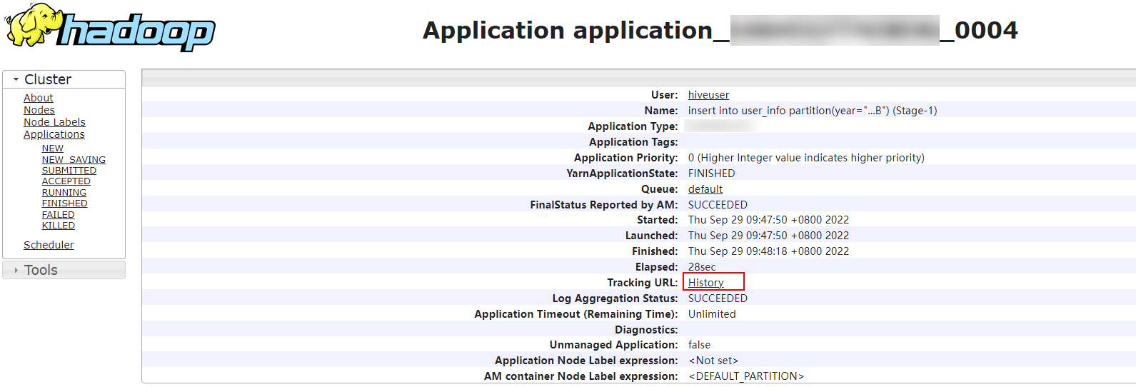Click the Hadoop elephant logo
Image resolution: width=1136 pixels, height=387 pixels.
[109, 27]
